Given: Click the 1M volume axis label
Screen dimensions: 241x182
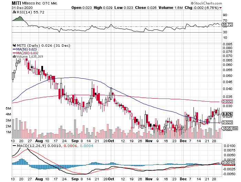Looking at the screenshot, I should 8,132.
